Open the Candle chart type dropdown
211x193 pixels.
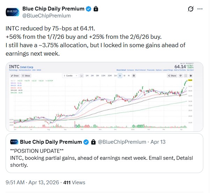point(68,75)
